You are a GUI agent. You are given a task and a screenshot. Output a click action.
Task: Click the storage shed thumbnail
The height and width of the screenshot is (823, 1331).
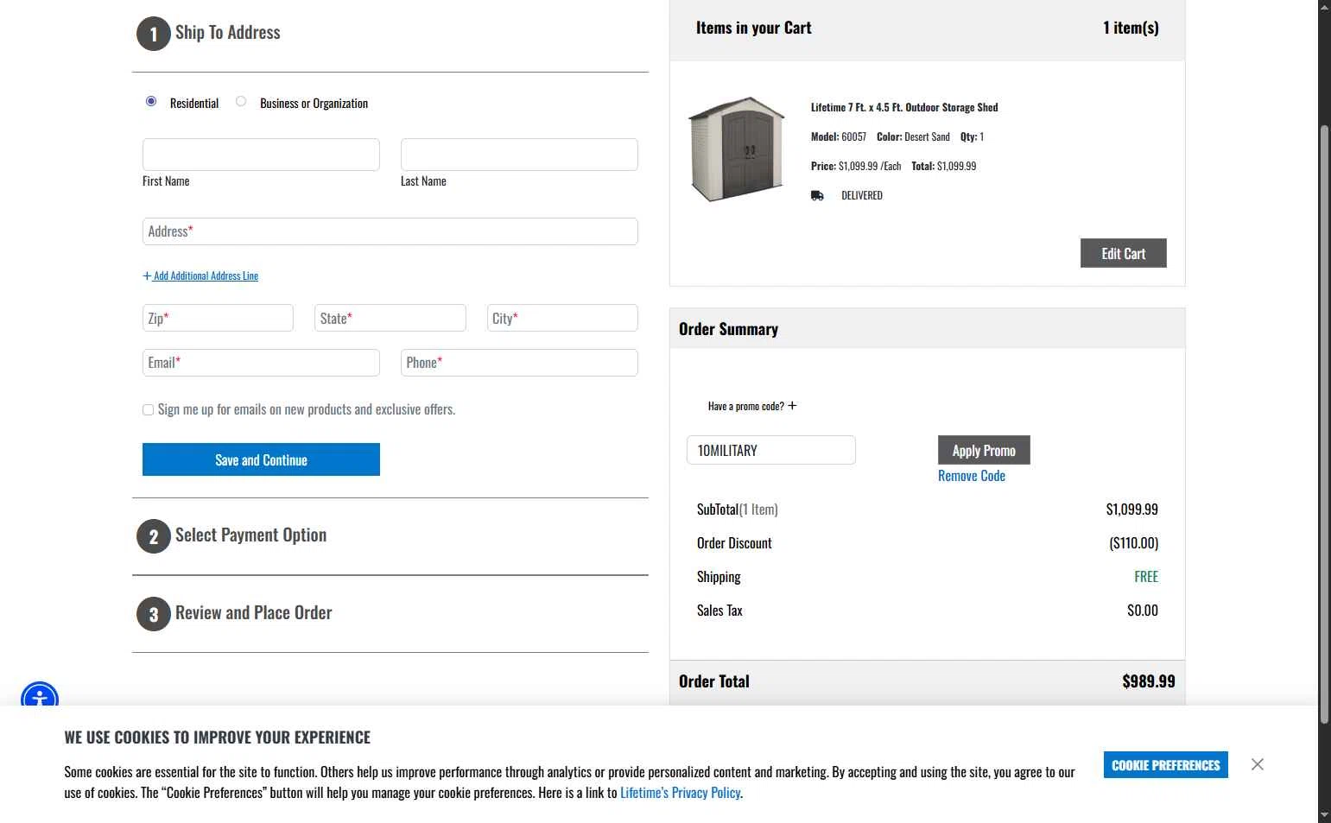click(737, 149)
